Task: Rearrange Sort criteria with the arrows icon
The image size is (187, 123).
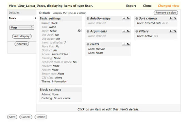Action: point(175,18)
